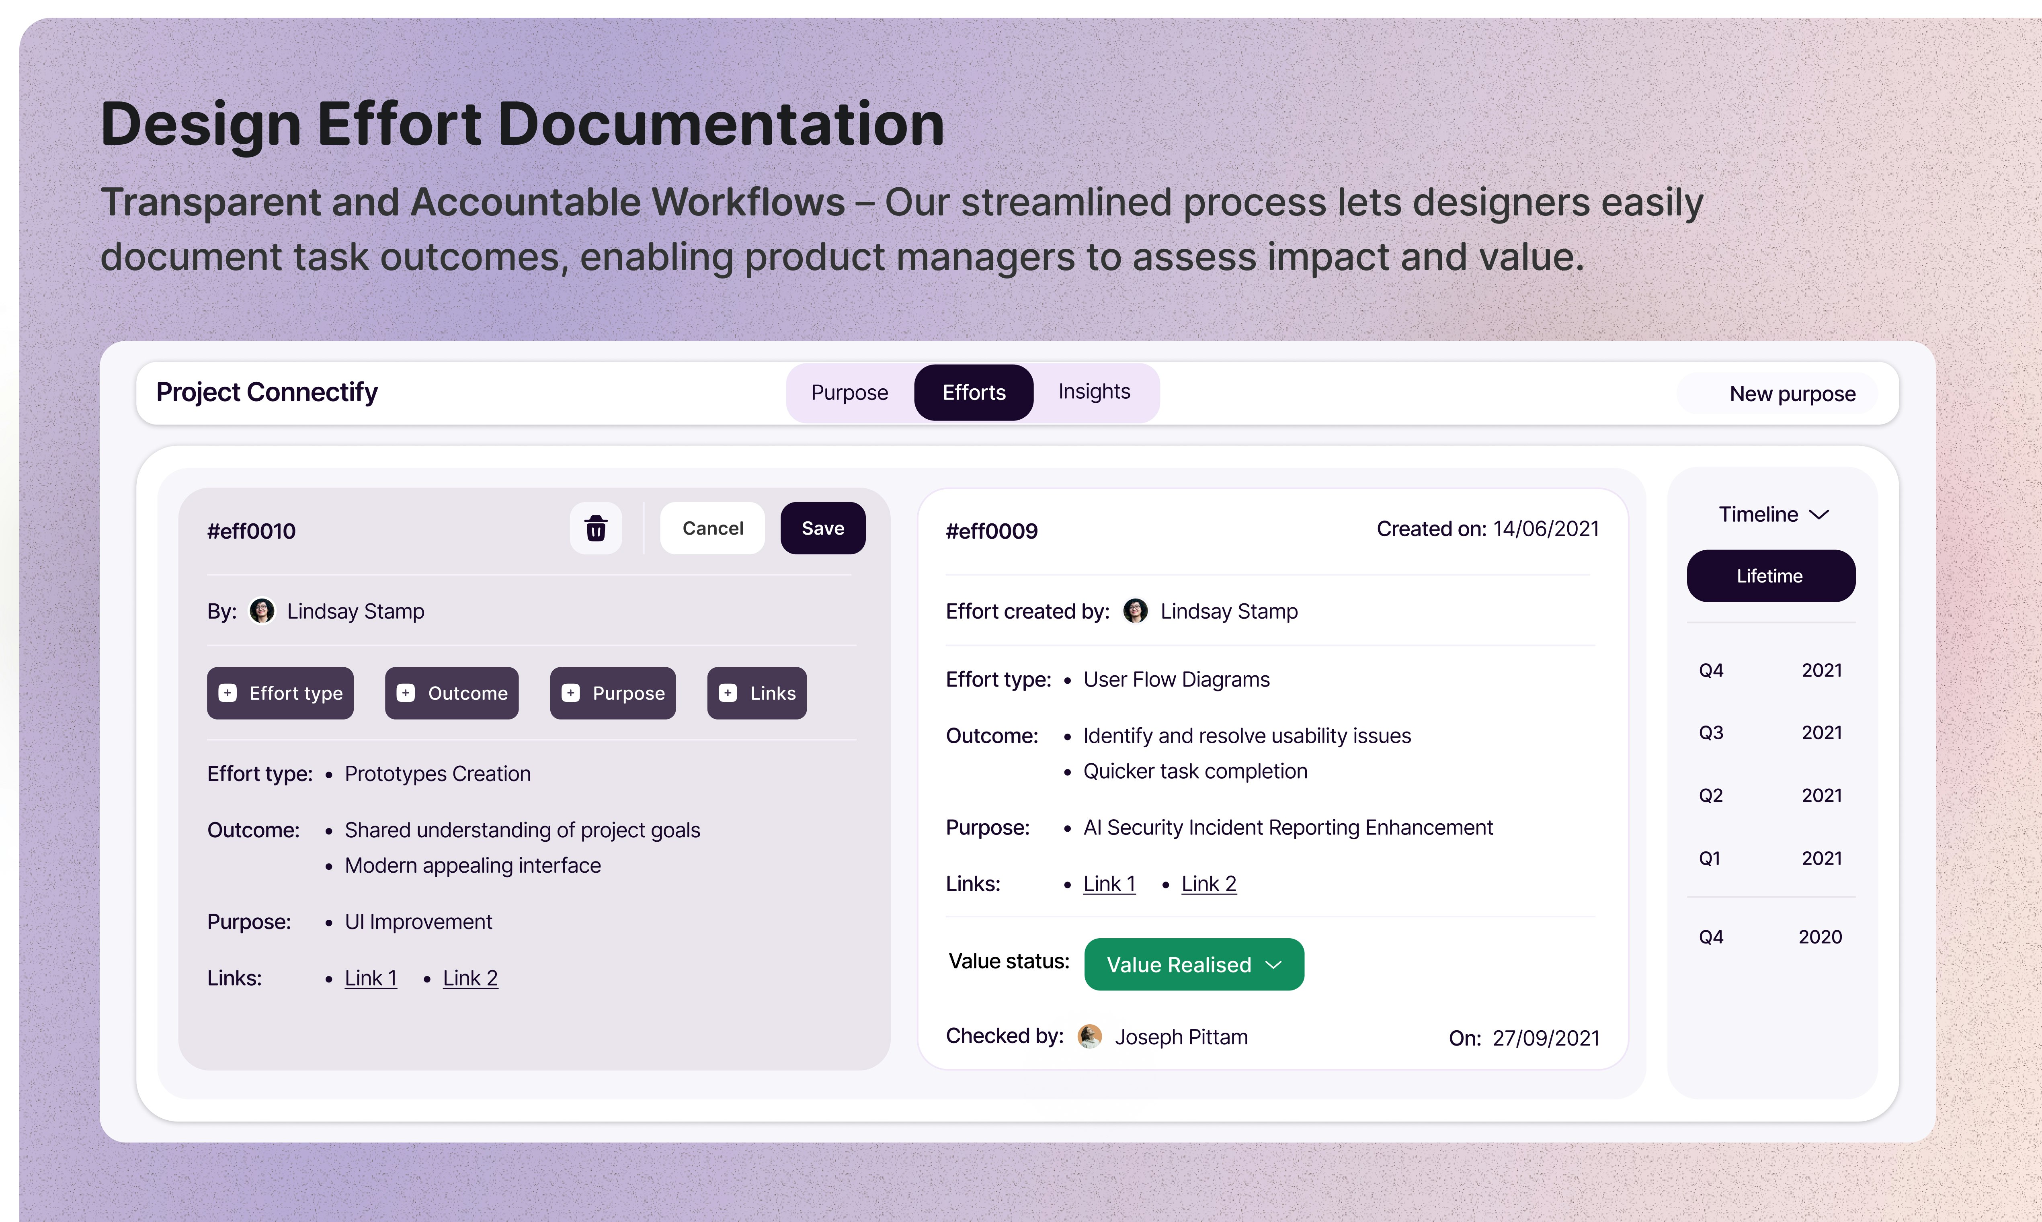Add an Effort type entry
The height and width of the screenshot is (1222, 2042).
point(280,693)
